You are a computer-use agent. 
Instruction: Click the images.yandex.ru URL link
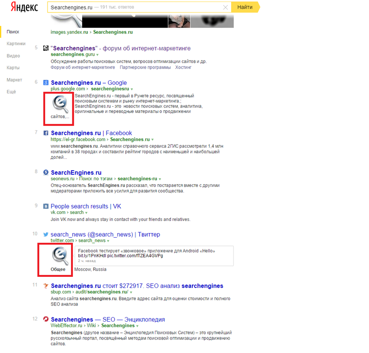[69, 32]
